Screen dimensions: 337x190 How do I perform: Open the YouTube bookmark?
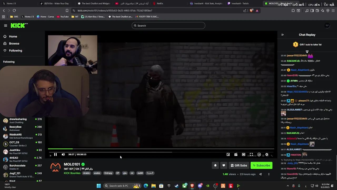(x=63, y=17)
